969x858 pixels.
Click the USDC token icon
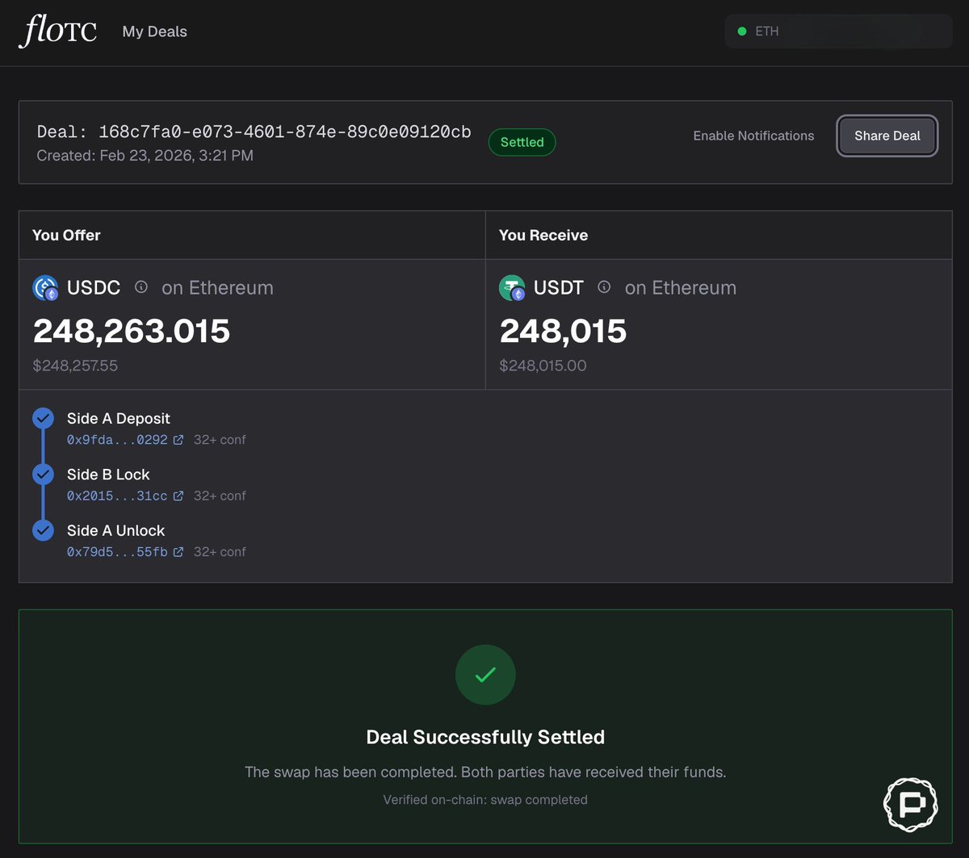pyautogui.click(x=45, y=288)
